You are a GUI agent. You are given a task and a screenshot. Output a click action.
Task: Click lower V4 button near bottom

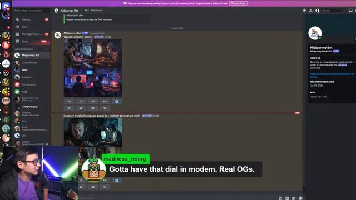click(105, 187)
